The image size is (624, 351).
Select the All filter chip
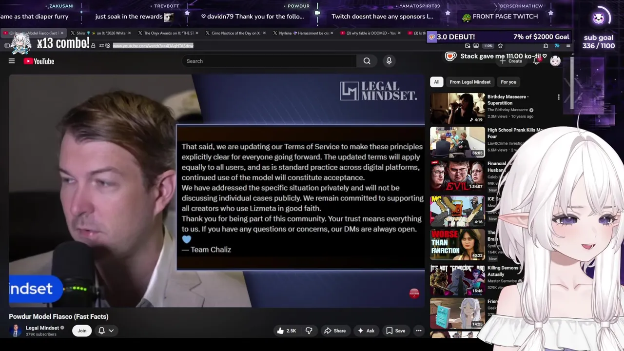pos(436,82)
